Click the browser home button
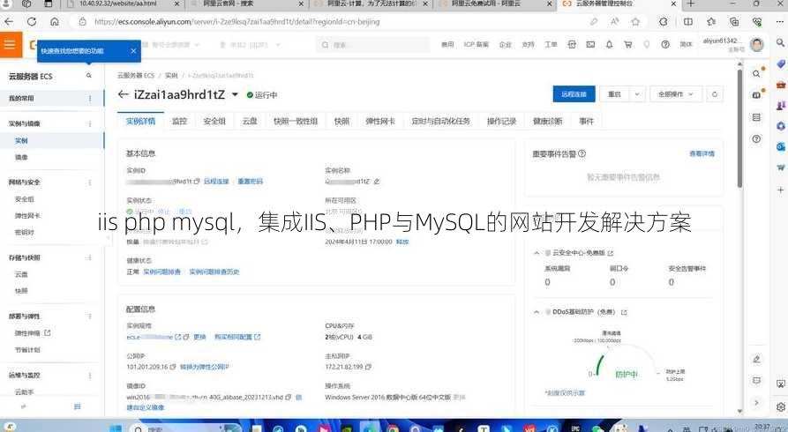The image size is (788, 432). tap(55, 21)
